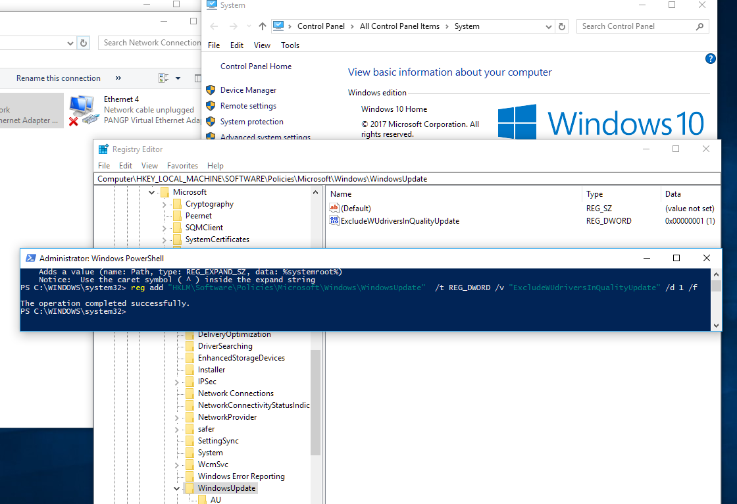Select the Windows Error Reporting key

click(241, 476)
